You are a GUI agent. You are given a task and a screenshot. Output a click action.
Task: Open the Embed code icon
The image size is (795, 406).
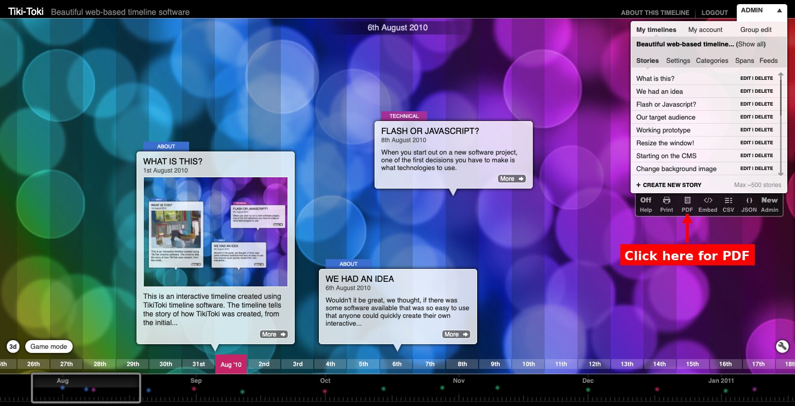708,205
